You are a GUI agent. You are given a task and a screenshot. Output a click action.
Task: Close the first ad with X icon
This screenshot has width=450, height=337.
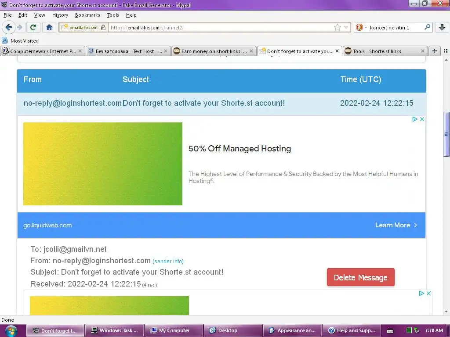422,119
